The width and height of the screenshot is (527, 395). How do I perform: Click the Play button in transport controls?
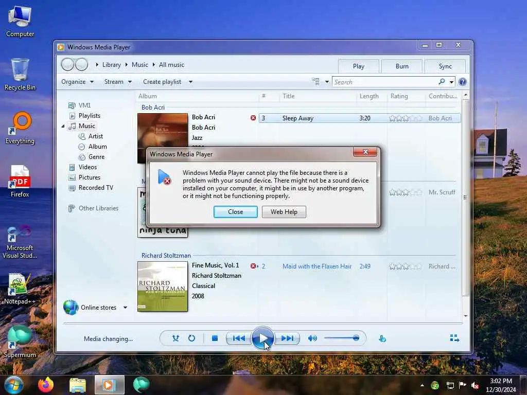coord(263,338)
